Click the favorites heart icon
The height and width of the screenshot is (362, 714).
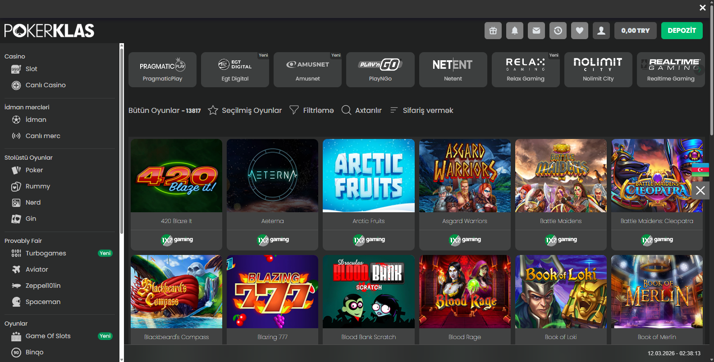click(x=580, y=31)
